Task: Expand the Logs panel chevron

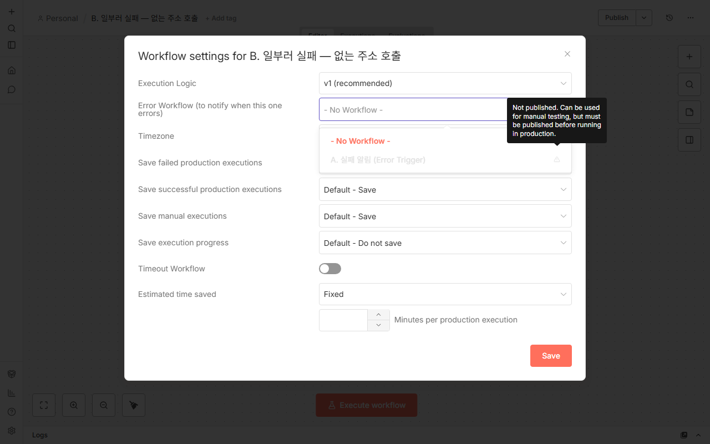Action: pos(698,435)
